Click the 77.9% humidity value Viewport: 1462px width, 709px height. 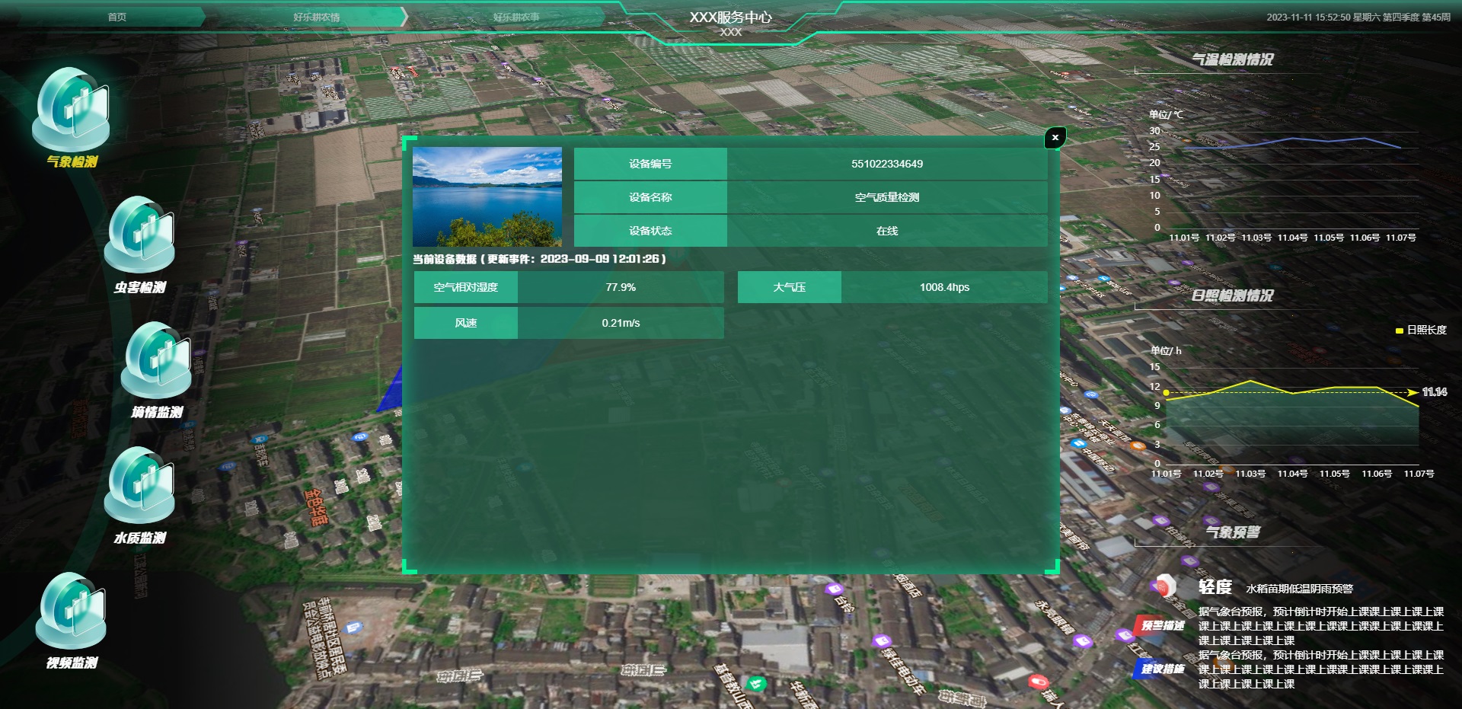point(621,287)
